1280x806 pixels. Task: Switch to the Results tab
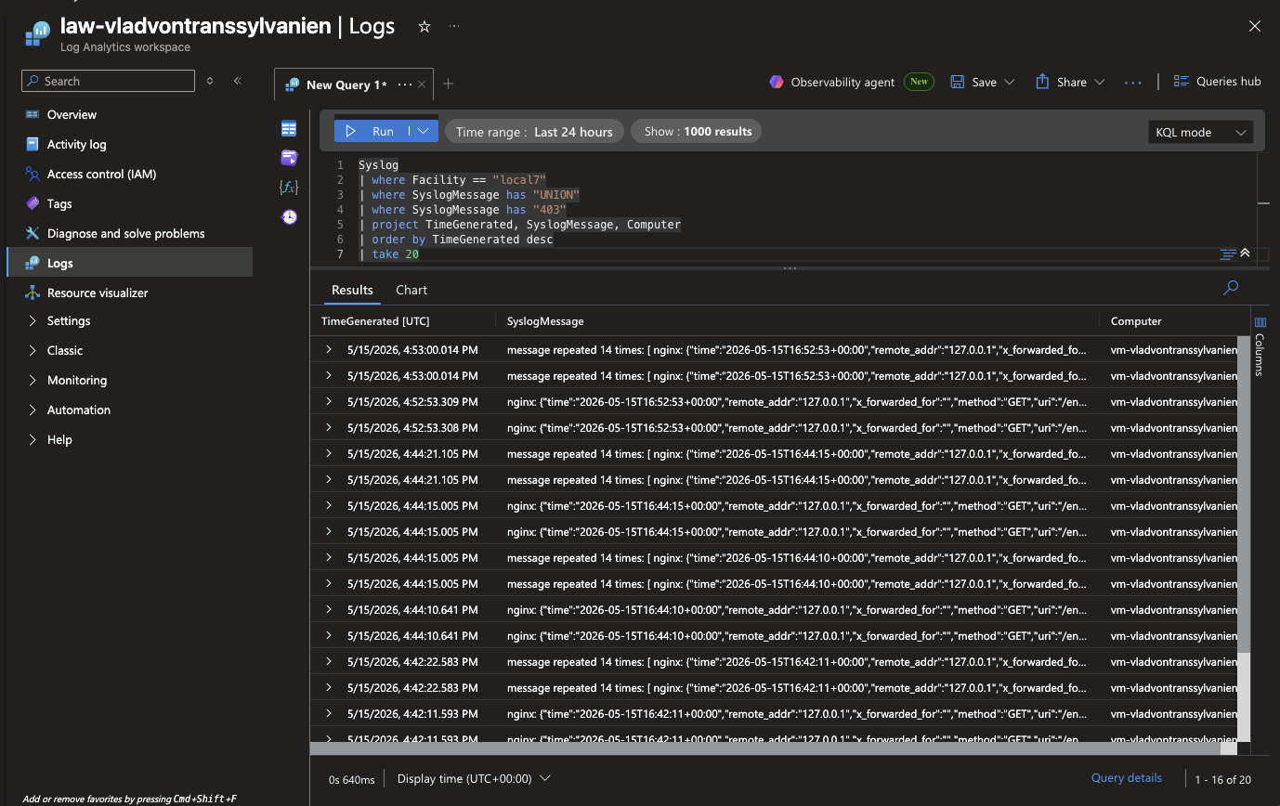(352, 290)
